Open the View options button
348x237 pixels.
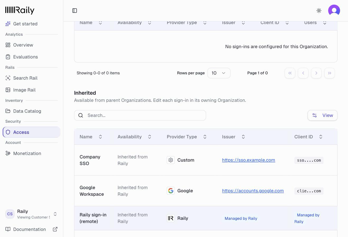(322, 115)
